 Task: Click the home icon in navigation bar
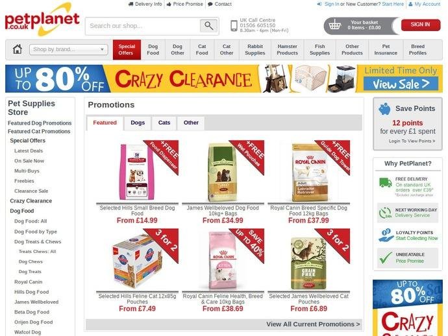[x=18, y=49]
